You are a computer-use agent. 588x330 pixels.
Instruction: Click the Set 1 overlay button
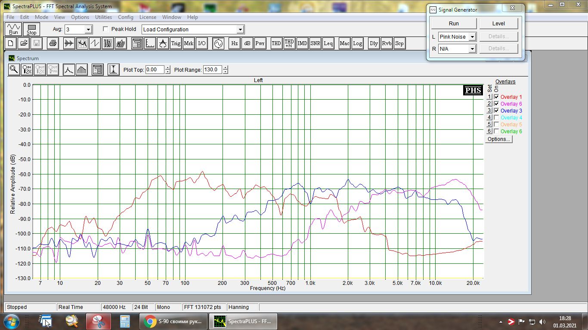click(489, 97)
